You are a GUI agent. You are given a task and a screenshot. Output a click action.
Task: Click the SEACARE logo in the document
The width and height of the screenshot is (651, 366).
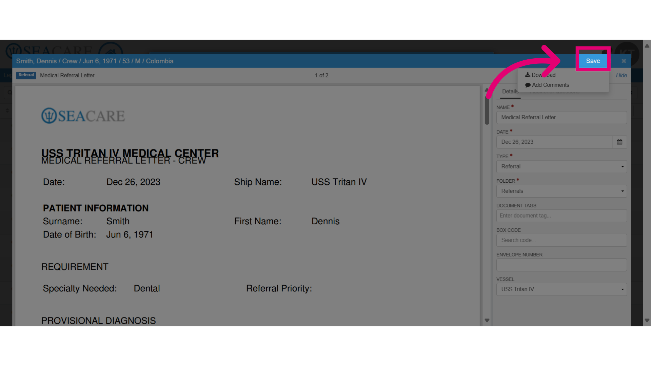[83, 116]
